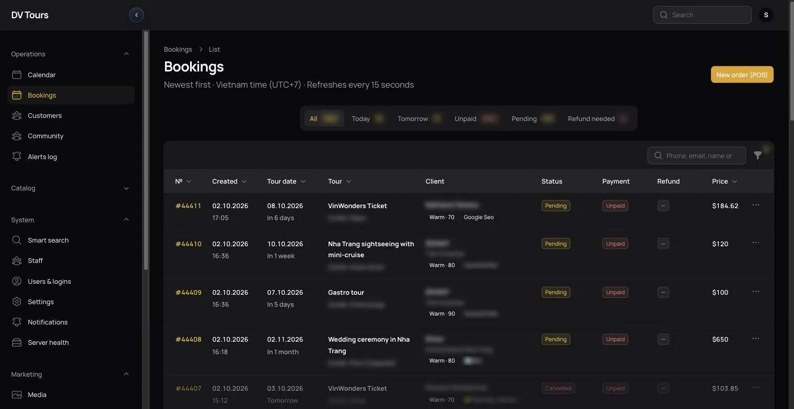Viewport: 794px width, 409px height.
Task: Sort bookings by Tour column header
Action: [340, 181]
